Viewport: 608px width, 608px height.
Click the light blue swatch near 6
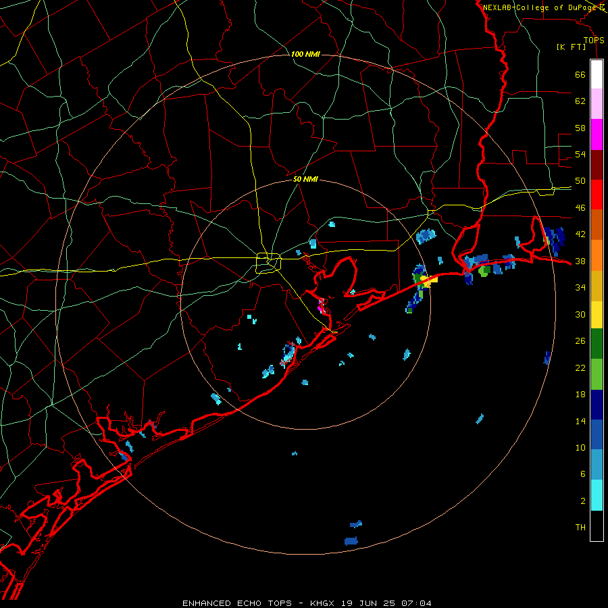(597, 465)
